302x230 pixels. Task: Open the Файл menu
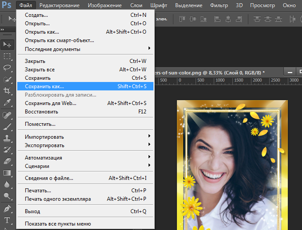pyautogui.click(x=26, y=5)
